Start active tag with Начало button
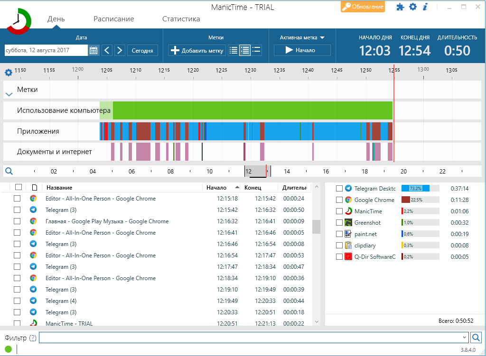Screen dimensions: 486x356 pos(302,50)
